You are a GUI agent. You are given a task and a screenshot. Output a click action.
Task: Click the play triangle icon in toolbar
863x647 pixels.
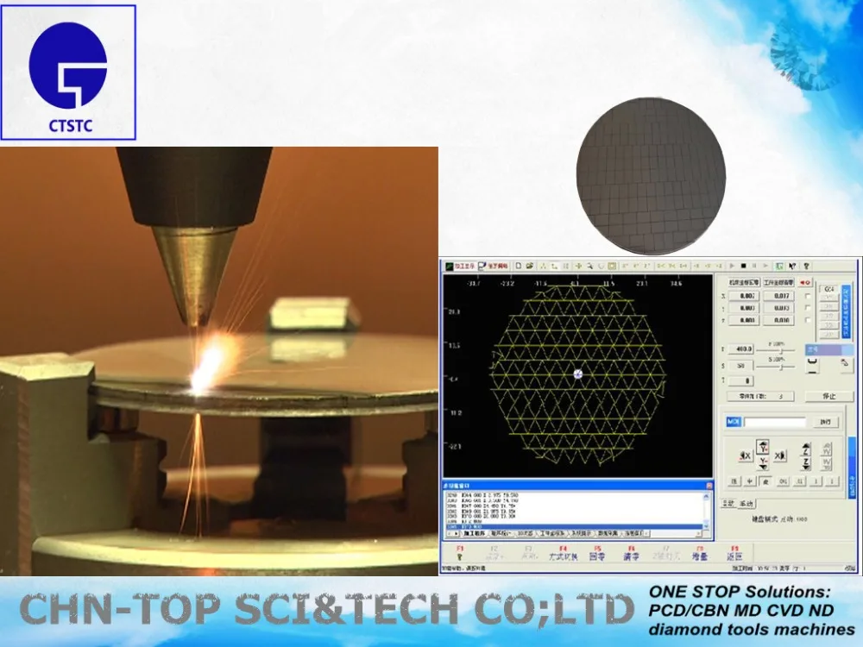tap(732, 266)
